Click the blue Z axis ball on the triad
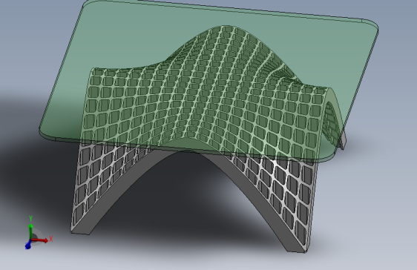The image size is (417, 270). pyautogui.click(x=28, y=246)
